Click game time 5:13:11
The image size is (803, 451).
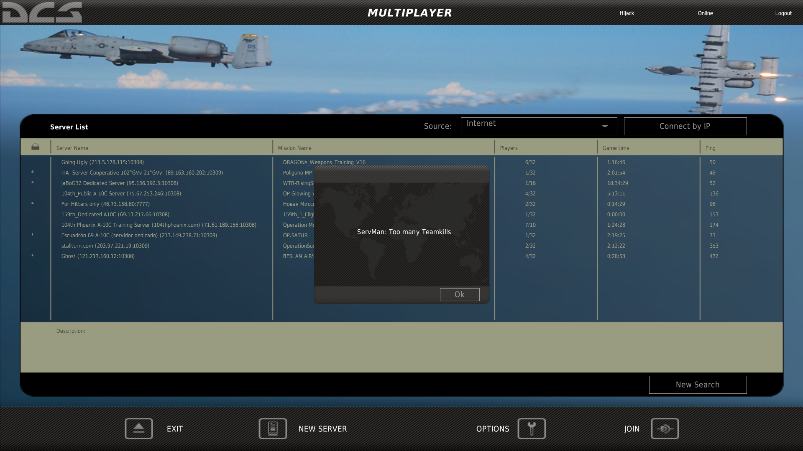(616, 193)
